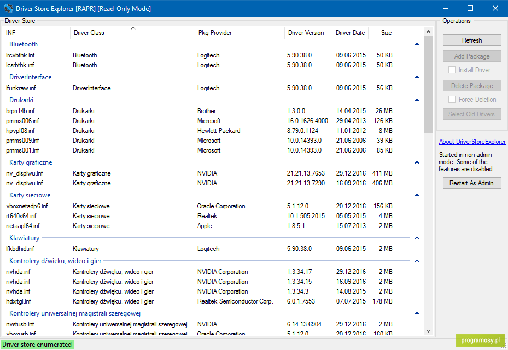Select the hdxrtgi.inf Realtek audio driver

pyautogui.click(x=199, y=301)
